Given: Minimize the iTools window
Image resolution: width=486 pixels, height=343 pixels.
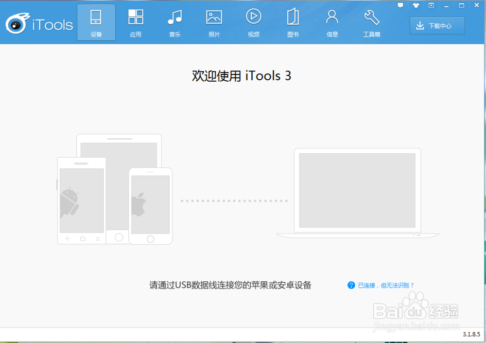Looking at the screenshot, I should tap(446, 5).
